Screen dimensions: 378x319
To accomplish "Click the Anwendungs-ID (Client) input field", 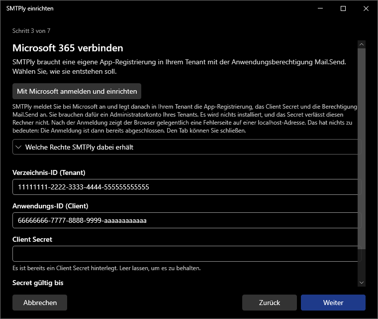I will click(x=187, y=220).
